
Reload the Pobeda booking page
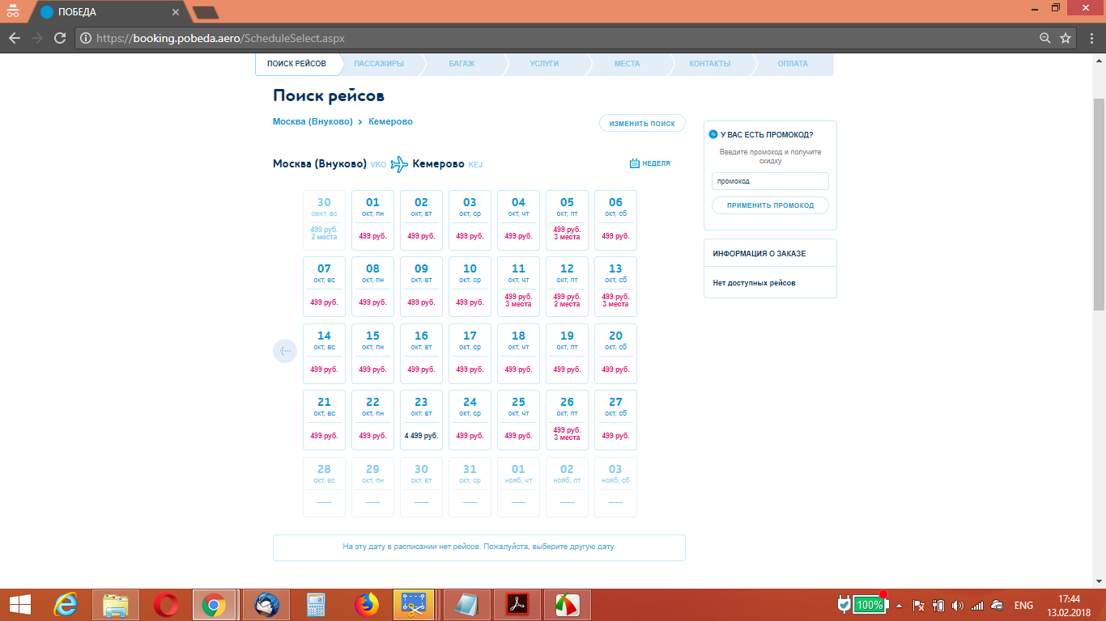point(59,38)
